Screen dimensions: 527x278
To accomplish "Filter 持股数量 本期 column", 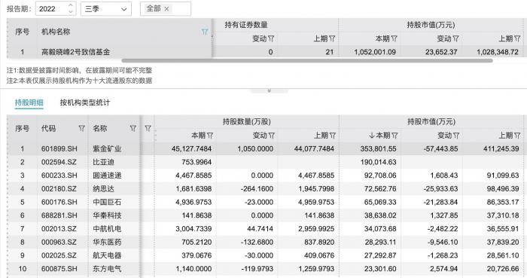I will click(x=210, y=136).
